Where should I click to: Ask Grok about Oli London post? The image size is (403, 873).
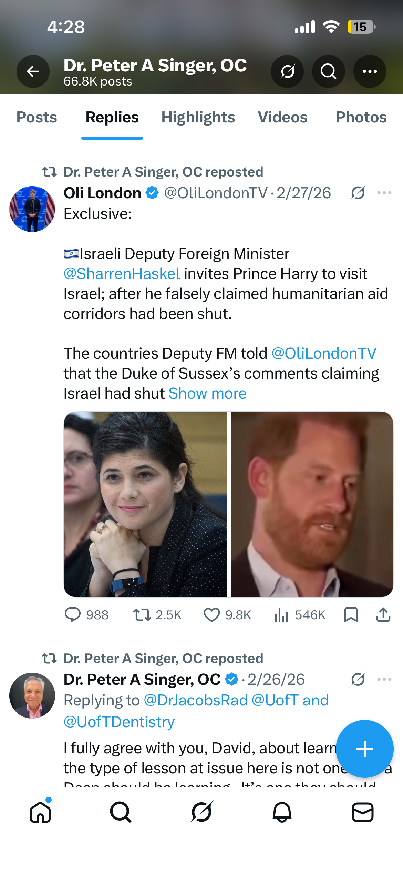tap(358, 193)
